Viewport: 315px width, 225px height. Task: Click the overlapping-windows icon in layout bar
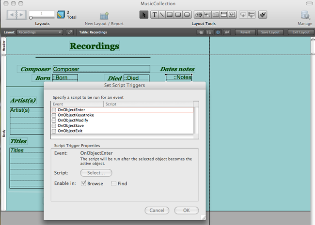(x=201, y=32)
